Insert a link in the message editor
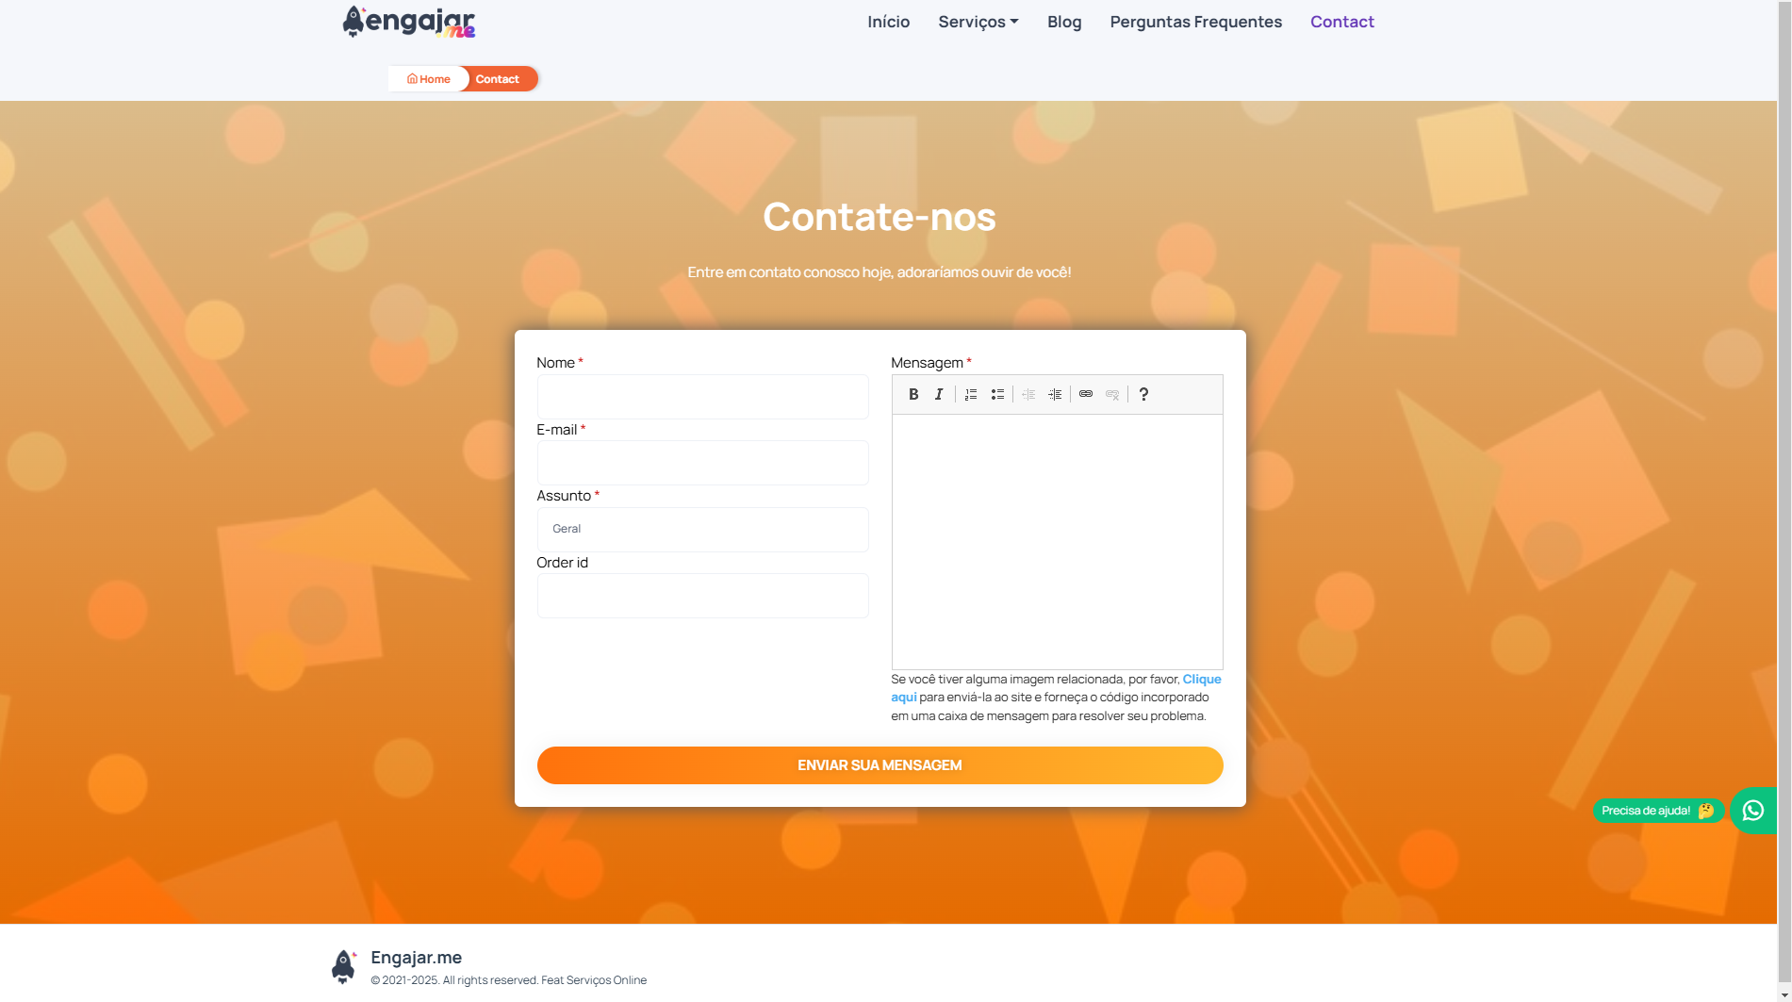 coord(1085,394)
